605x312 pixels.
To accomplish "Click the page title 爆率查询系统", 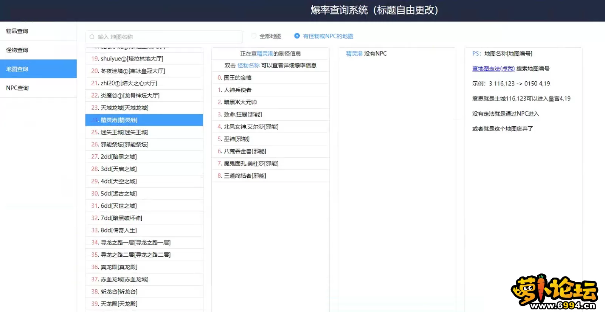I will (374, 10).
